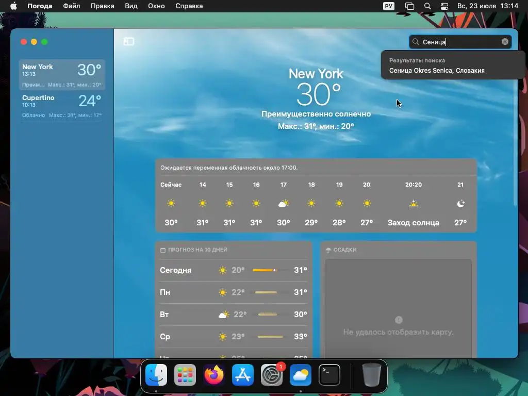Image resolution: width=528 pixels, height=396 pixels.
Task: Select New York in the sidebar
Action: point(62,75)
